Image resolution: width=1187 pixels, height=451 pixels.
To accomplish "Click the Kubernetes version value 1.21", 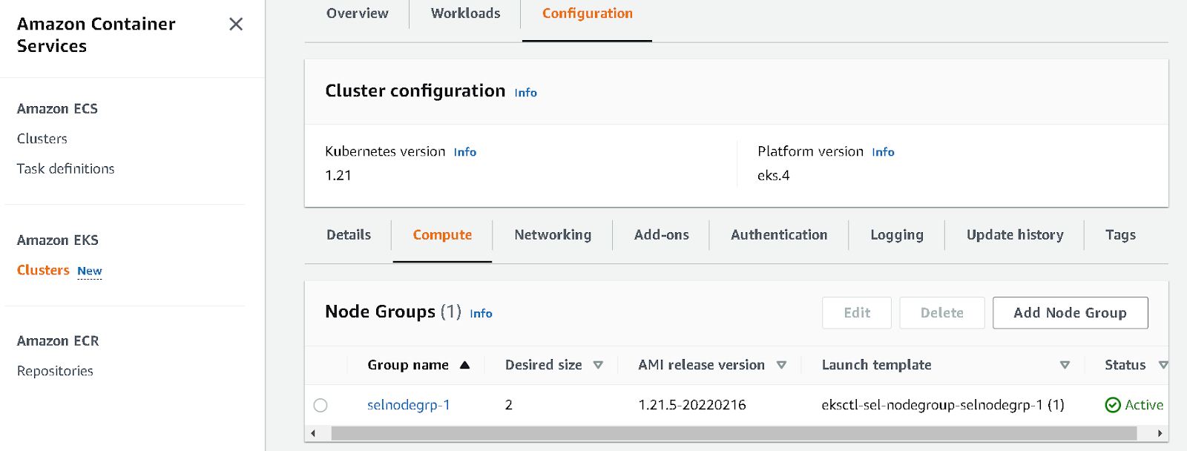I will click(x=338, y=176).
